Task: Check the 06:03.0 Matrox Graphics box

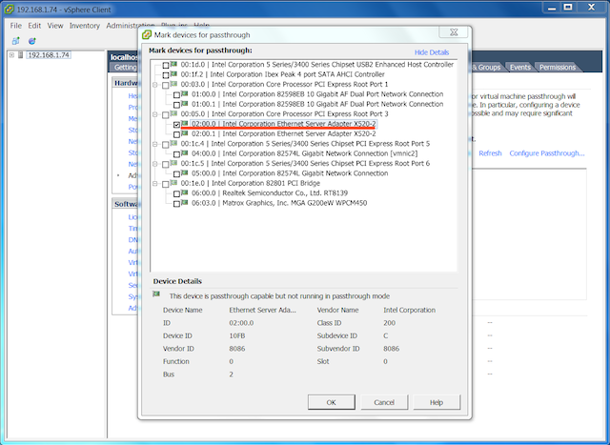Action: 176,203
